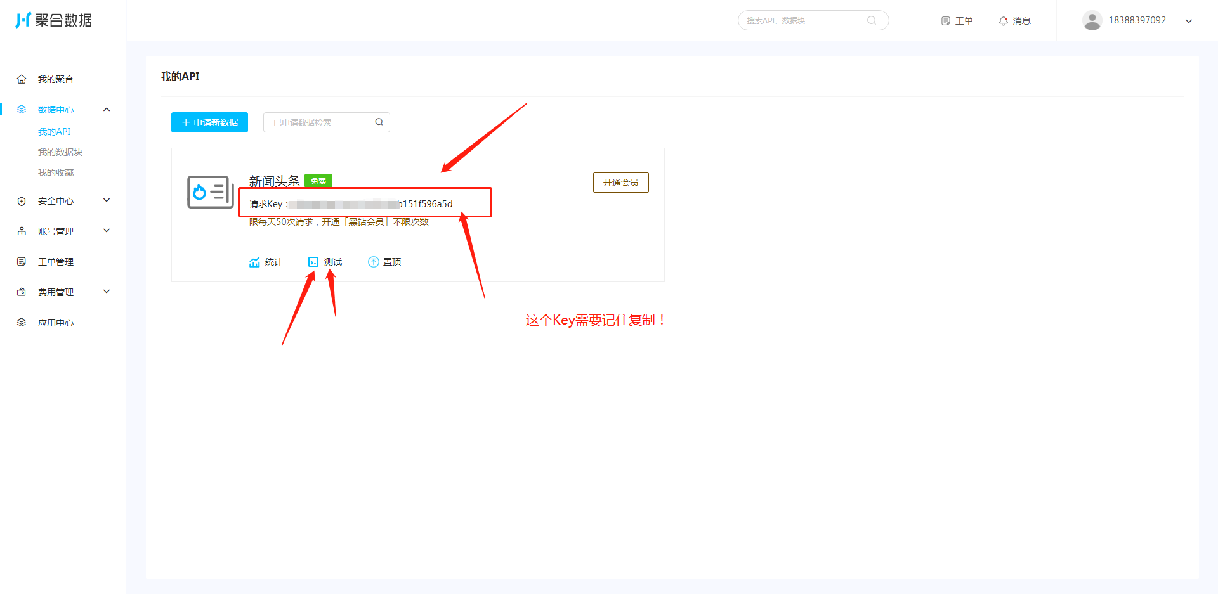Click the 测试 terminal icon
Image resolution: width=1218 pixels, height=594 pixels.
(313, 262)
